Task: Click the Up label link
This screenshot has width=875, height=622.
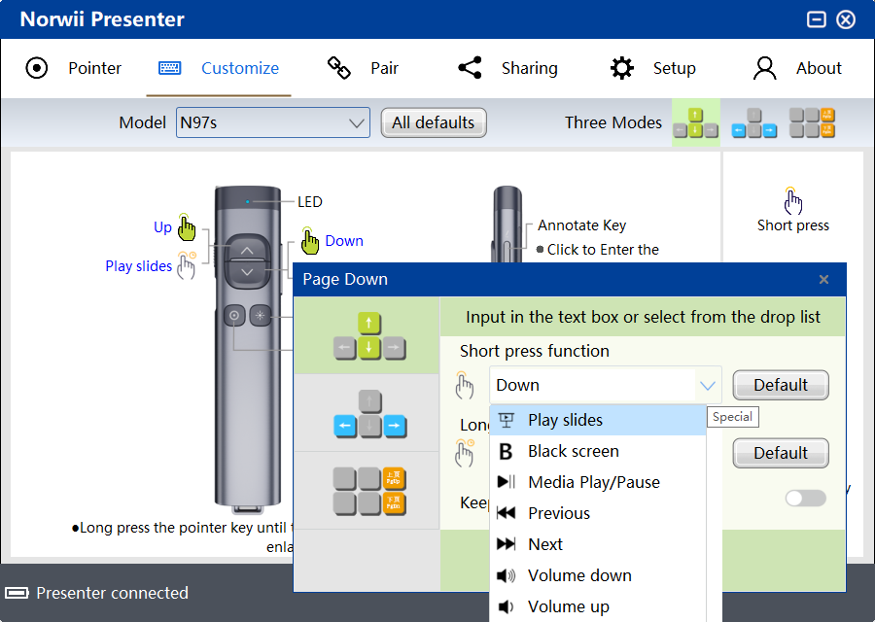Action: [x=162, y=227]
